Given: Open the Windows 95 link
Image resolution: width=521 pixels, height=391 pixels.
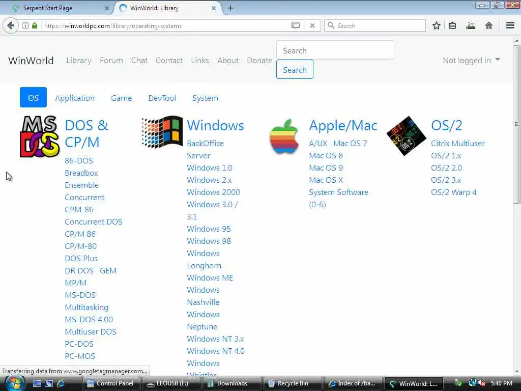Looking at the screenshot, I should tap(209, 229).
